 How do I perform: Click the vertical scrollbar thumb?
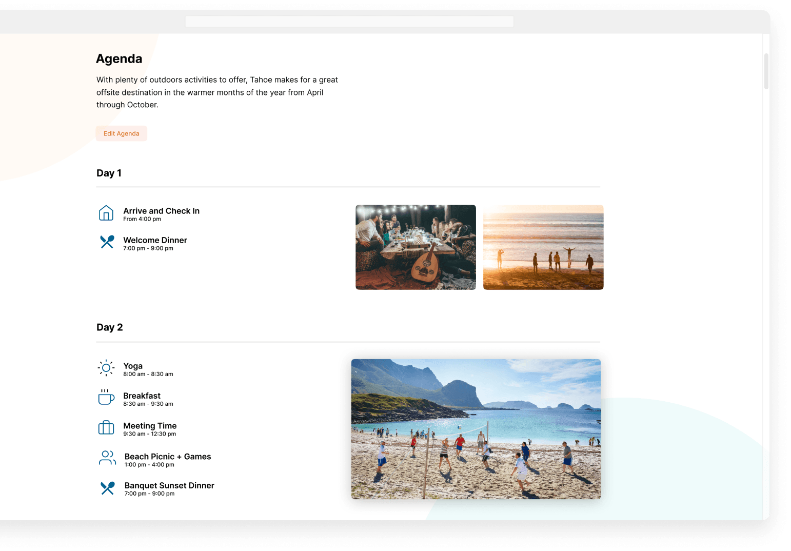pyautogui.click(x=766, y=71)
